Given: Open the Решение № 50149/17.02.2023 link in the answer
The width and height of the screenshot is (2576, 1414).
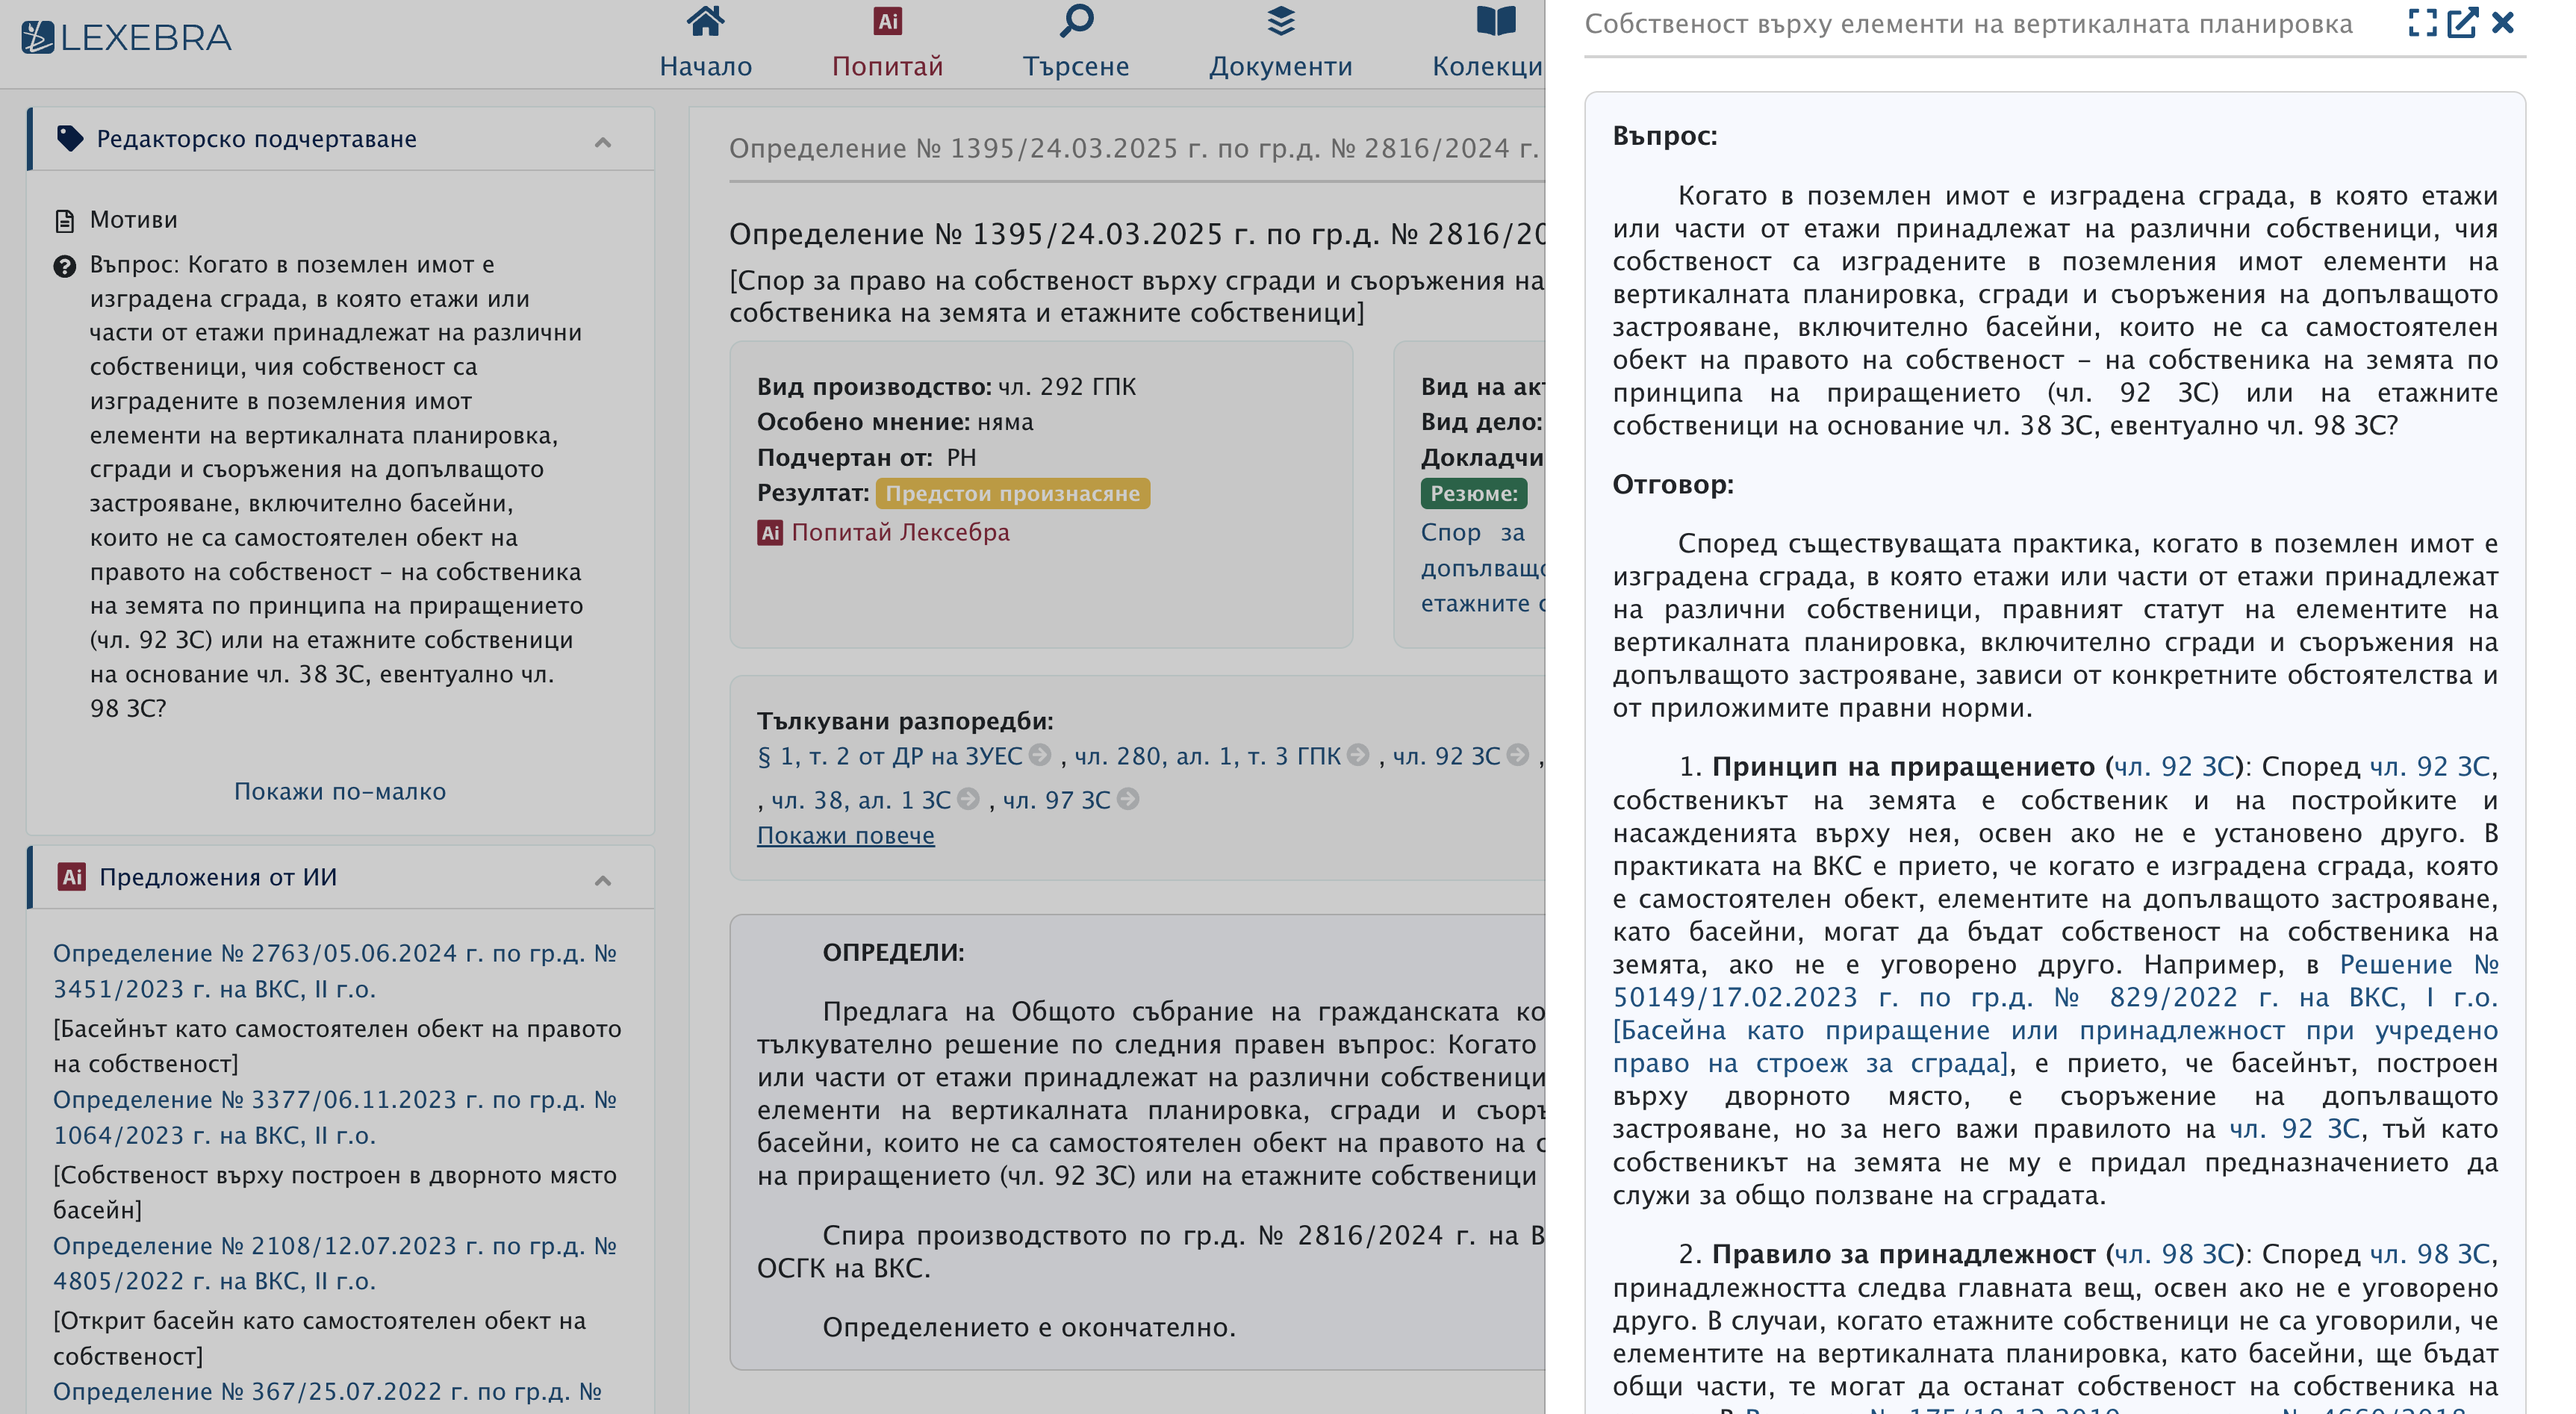Looking at the screenshot, I should click(2055, 1013).
